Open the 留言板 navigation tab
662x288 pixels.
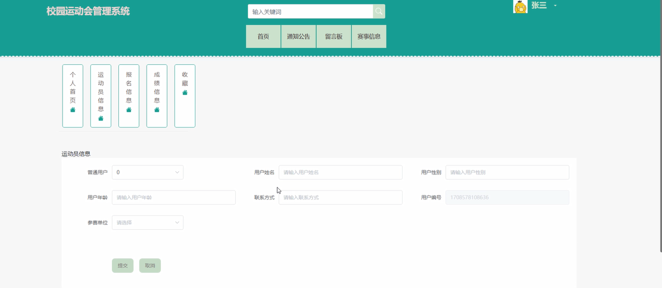[334, 37]
